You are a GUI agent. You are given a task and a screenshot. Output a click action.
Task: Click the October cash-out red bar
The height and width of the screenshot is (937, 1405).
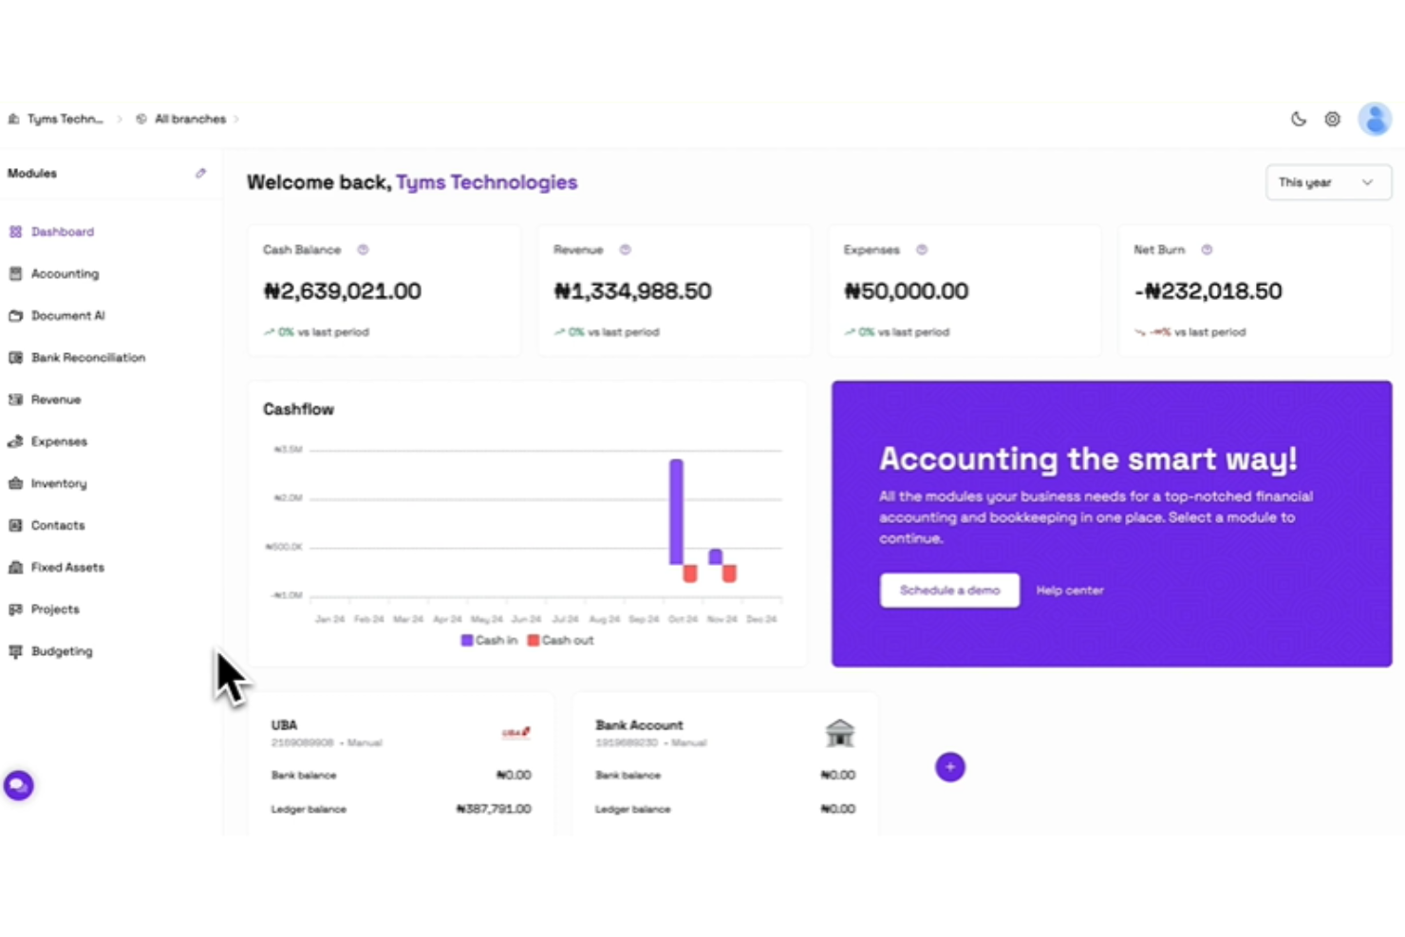click(x=690, y=573)
